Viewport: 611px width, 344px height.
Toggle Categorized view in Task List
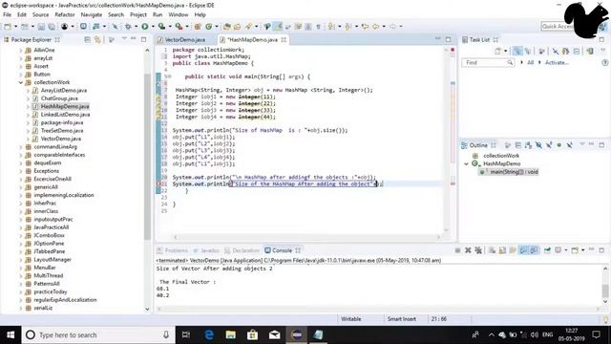click(x=517, y=52)
